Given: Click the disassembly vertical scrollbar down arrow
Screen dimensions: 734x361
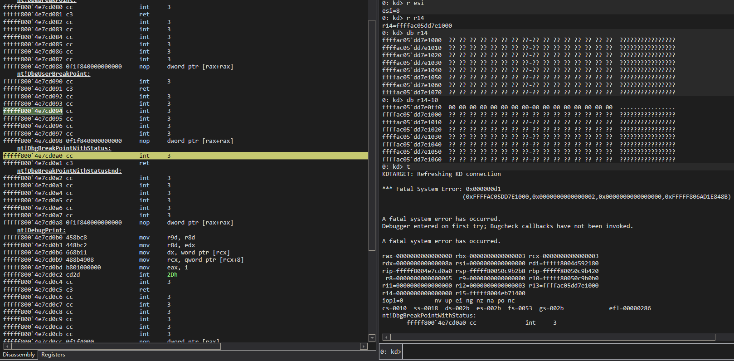Looking at the screenshot, I should (x=372, y=338).
